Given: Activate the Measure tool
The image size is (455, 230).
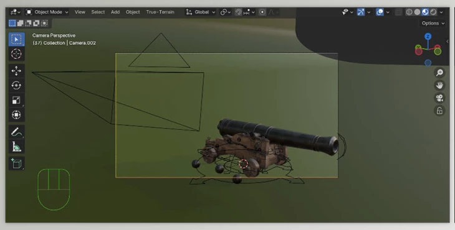Looking at the screenshot, I should [17, 147].
